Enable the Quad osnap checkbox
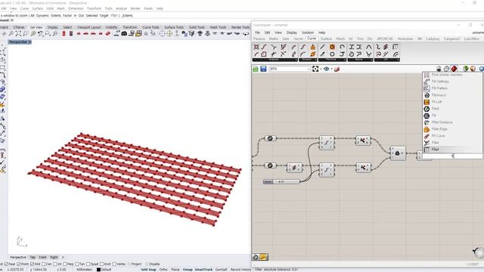 click(88, 264)
